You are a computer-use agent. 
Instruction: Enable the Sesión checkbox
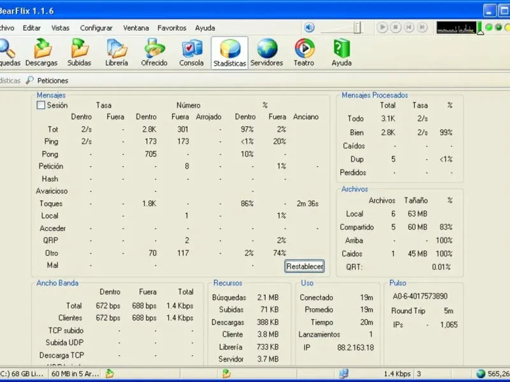pyautogui.click(x=41, y=106)
